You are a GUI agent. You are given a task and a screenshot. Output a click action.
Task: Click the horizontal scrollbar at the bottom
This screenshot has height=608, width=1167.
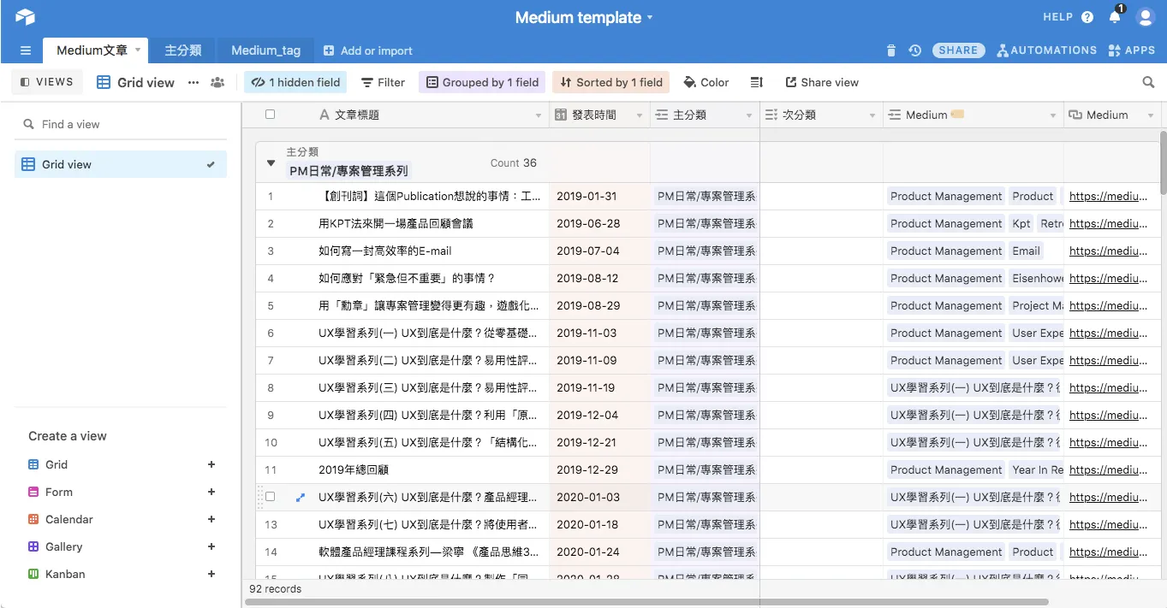(647, 602)
